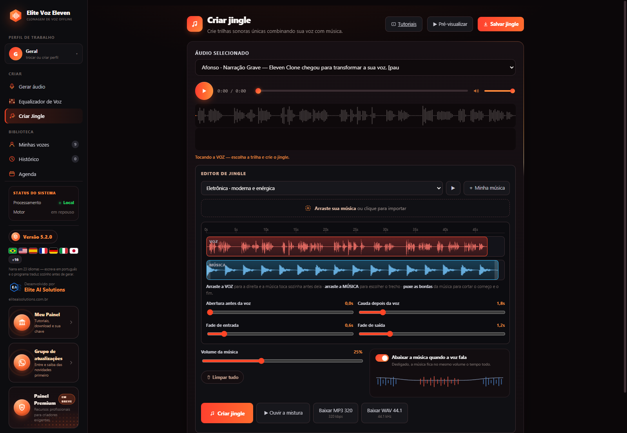This screenshot has height=433, width=627.
Task: Open the Grupo de atualizações WhatsApp card
Action: pos(43,363)
